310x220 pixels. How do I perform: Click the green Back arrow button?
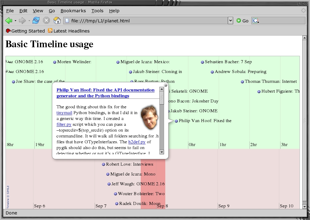(x=9, y=21)
